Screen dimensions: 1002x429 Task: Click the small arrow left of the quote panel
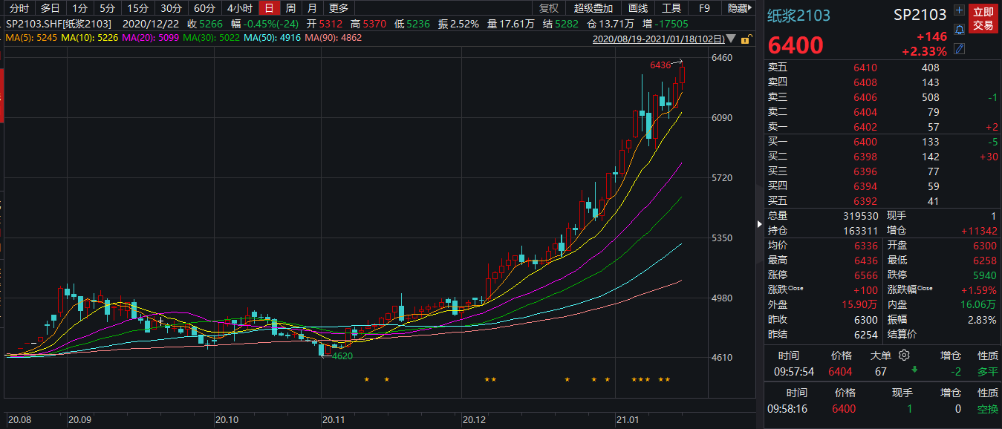click(x=758, y=223)
